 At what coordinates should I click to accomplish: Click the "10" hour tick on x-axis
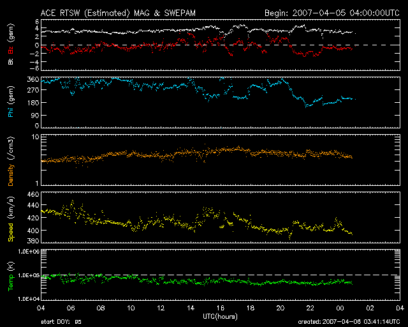coord(131,308)
